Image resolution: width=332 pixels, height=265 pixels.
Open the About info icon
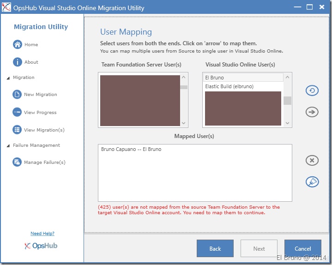click(x=18, y=62)
